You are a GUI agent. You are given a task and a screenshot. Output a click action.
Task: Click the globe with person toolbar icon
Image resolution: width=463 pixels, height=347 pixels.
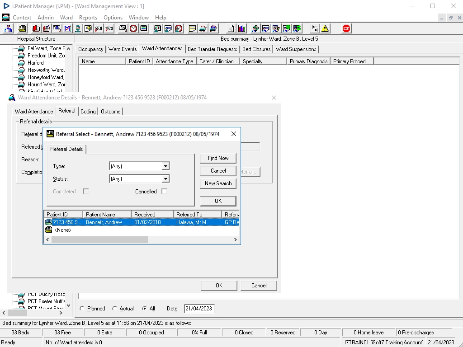tap(255, 28)
